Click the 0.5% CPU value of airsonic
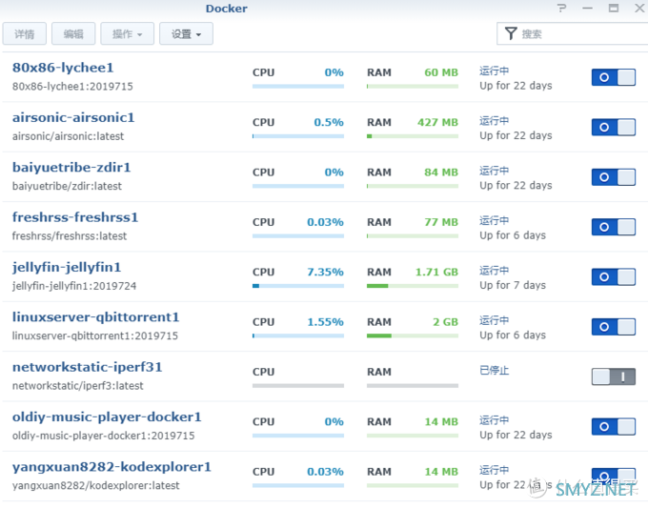Viewport: 648px width, 508px height. 329,122
